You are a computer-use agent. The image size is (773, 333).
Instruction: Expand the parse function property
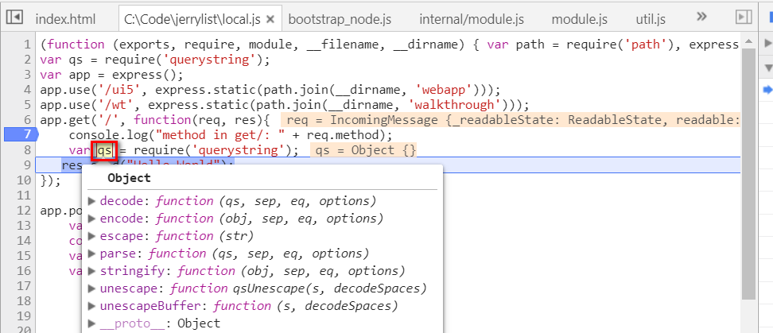point(91,254)
